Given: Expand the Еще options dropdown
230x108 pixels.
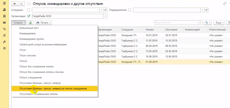Looking at the screenshot, I should tap(219, 22).
